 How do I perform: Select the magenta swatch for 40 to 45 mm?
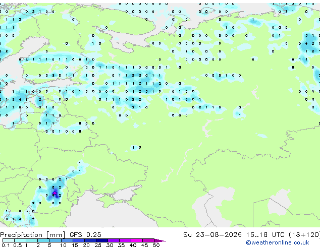coord(137,240)
